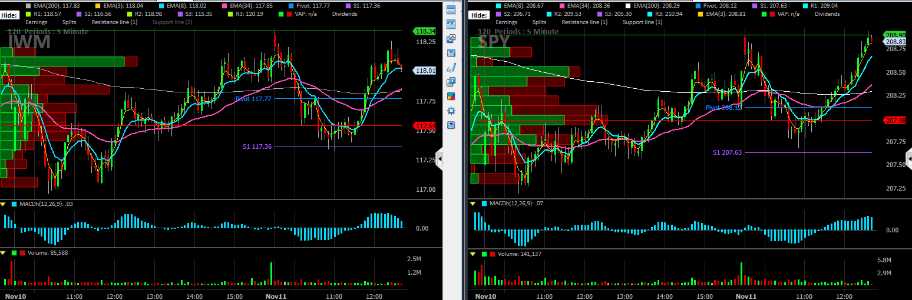Toggle Support line (1) on SPY chart
This screenshot has height=300, width=912.
[x=643, y=22]
